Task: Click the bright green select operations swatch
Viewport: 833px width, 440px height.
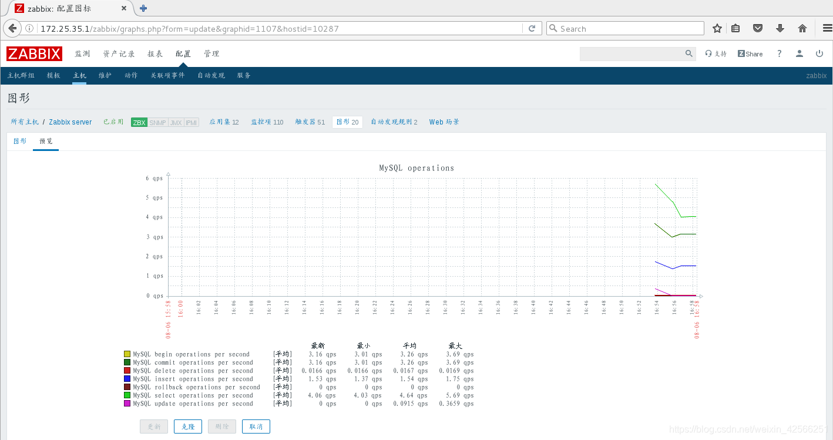Action: pyautogui.click(x=127, y=395)
